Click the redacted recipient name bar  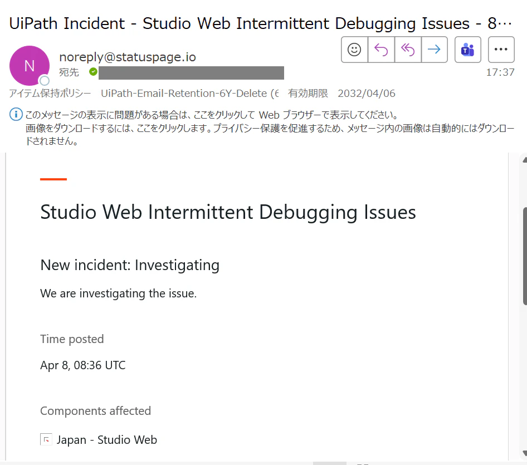coord(191,73)
